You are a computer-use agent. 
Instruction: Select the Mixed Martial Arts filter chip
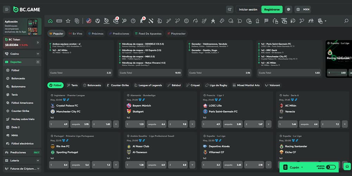point(246,85)
